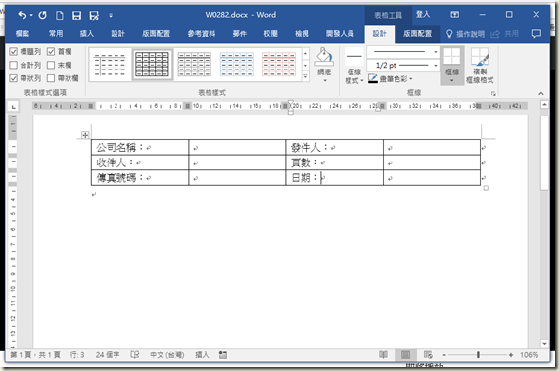The image size is (559, 371).
Task: Click 登入 sign in link
Action: pyautogui.click(x=423, y=15)
